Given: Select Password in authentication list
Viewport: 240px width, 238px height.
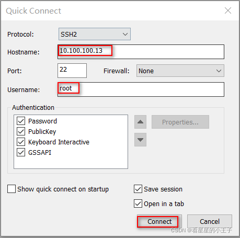Looking at the screenshot, I should [42, 121].
